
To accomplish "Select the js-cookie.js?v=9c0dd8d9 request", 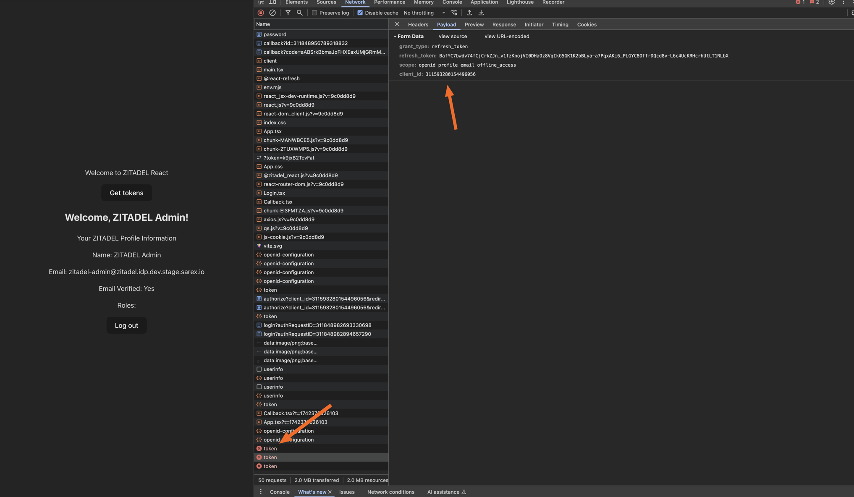I will point(321,237).
